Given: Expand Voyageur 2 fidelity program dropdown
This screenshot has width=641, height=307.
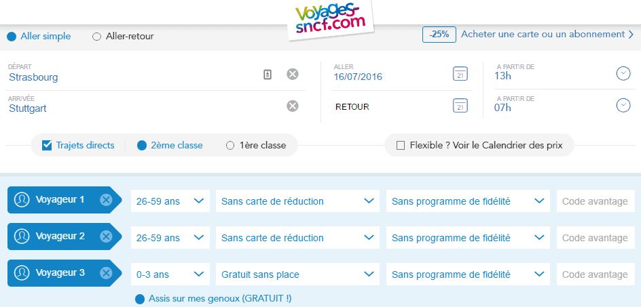Looking at the screenshot, I should (x=469, y=238).
